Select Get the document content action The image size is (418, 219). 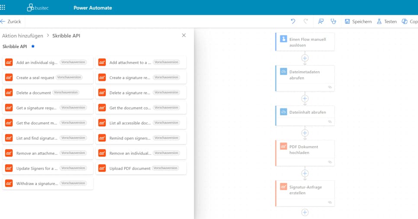(x=141, y=108)
